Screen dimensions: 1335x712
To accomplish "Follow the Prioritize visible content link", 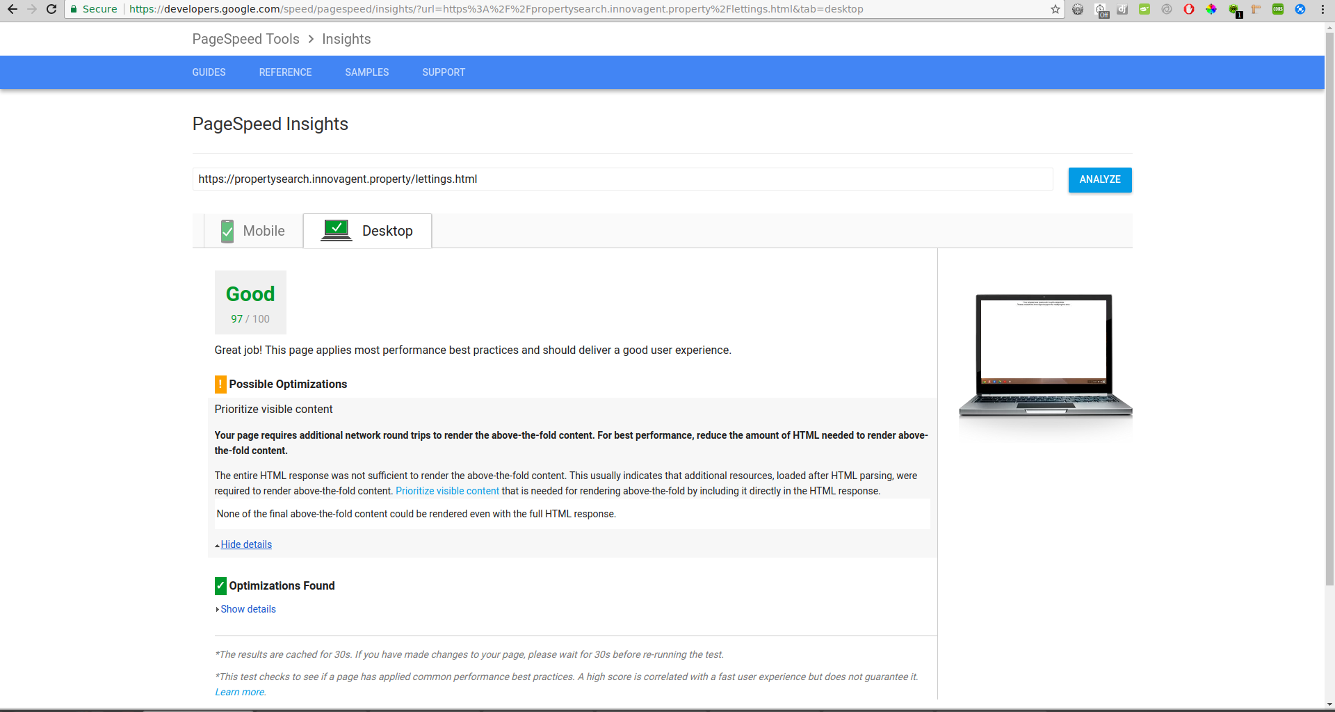I will pos(447,491).
